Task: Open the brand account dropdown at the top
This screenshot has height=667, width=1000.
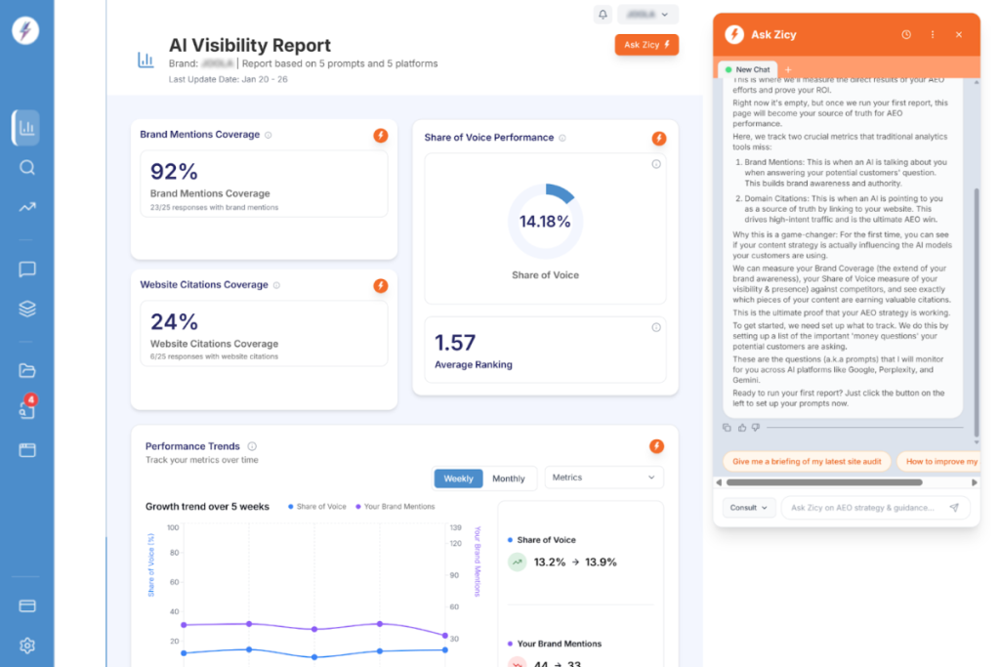Action: [x=647, y=14]
